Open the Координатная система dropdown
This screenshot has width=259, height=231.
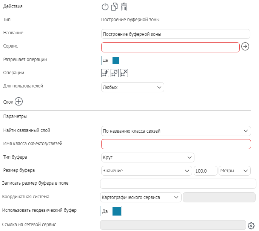click(x=141, y=197)
